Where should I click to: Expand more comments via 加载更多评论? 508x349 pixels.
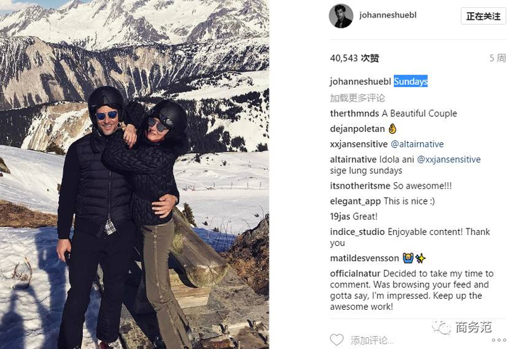point(357,98)
